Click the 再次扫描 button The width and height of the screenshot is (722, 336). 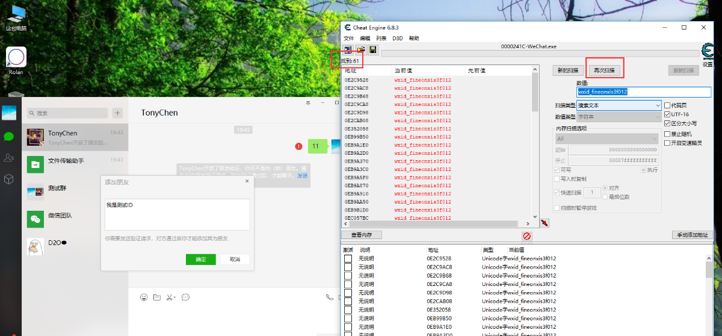point(604,70)
